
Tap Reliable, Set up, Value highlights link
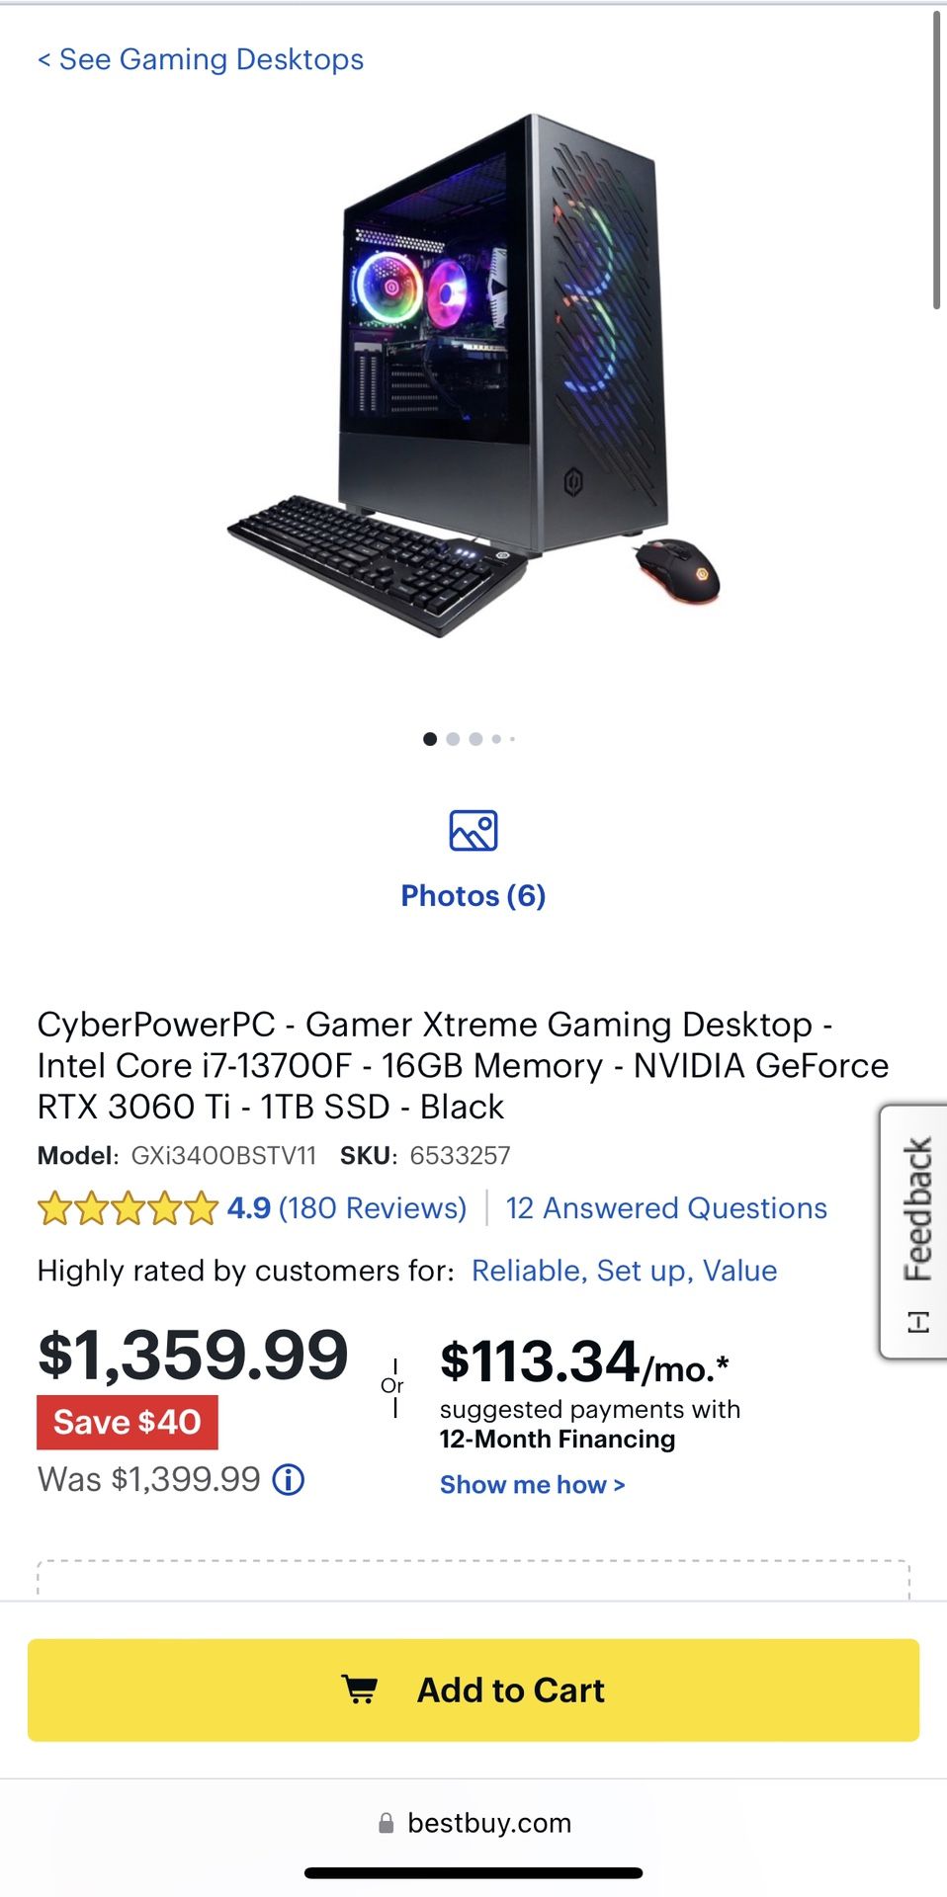coord(625,1271)
